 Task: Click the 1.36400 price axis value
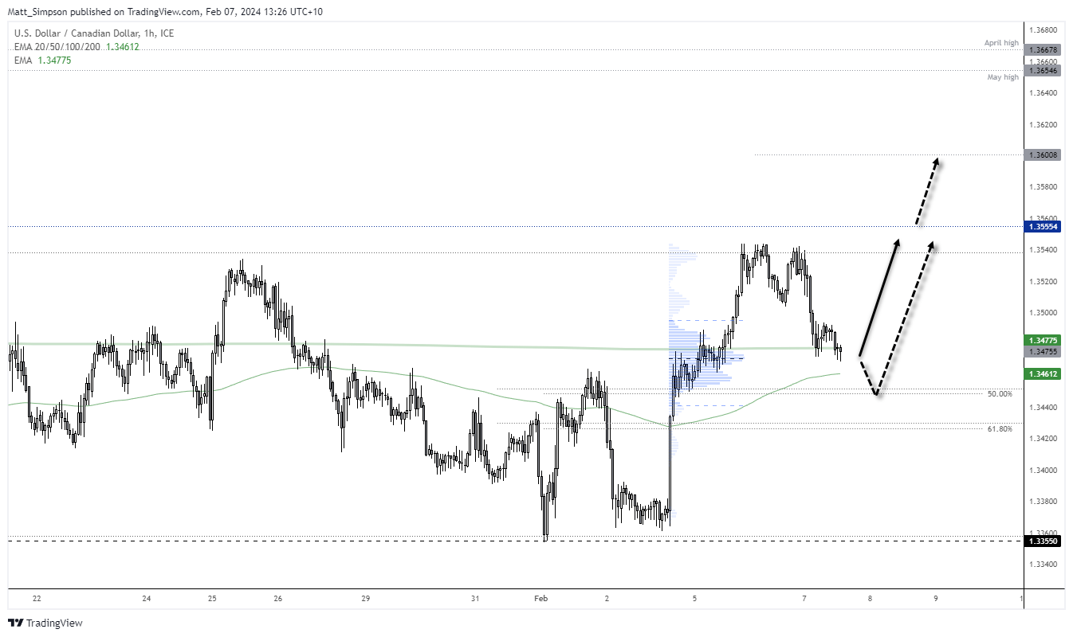1043,93
